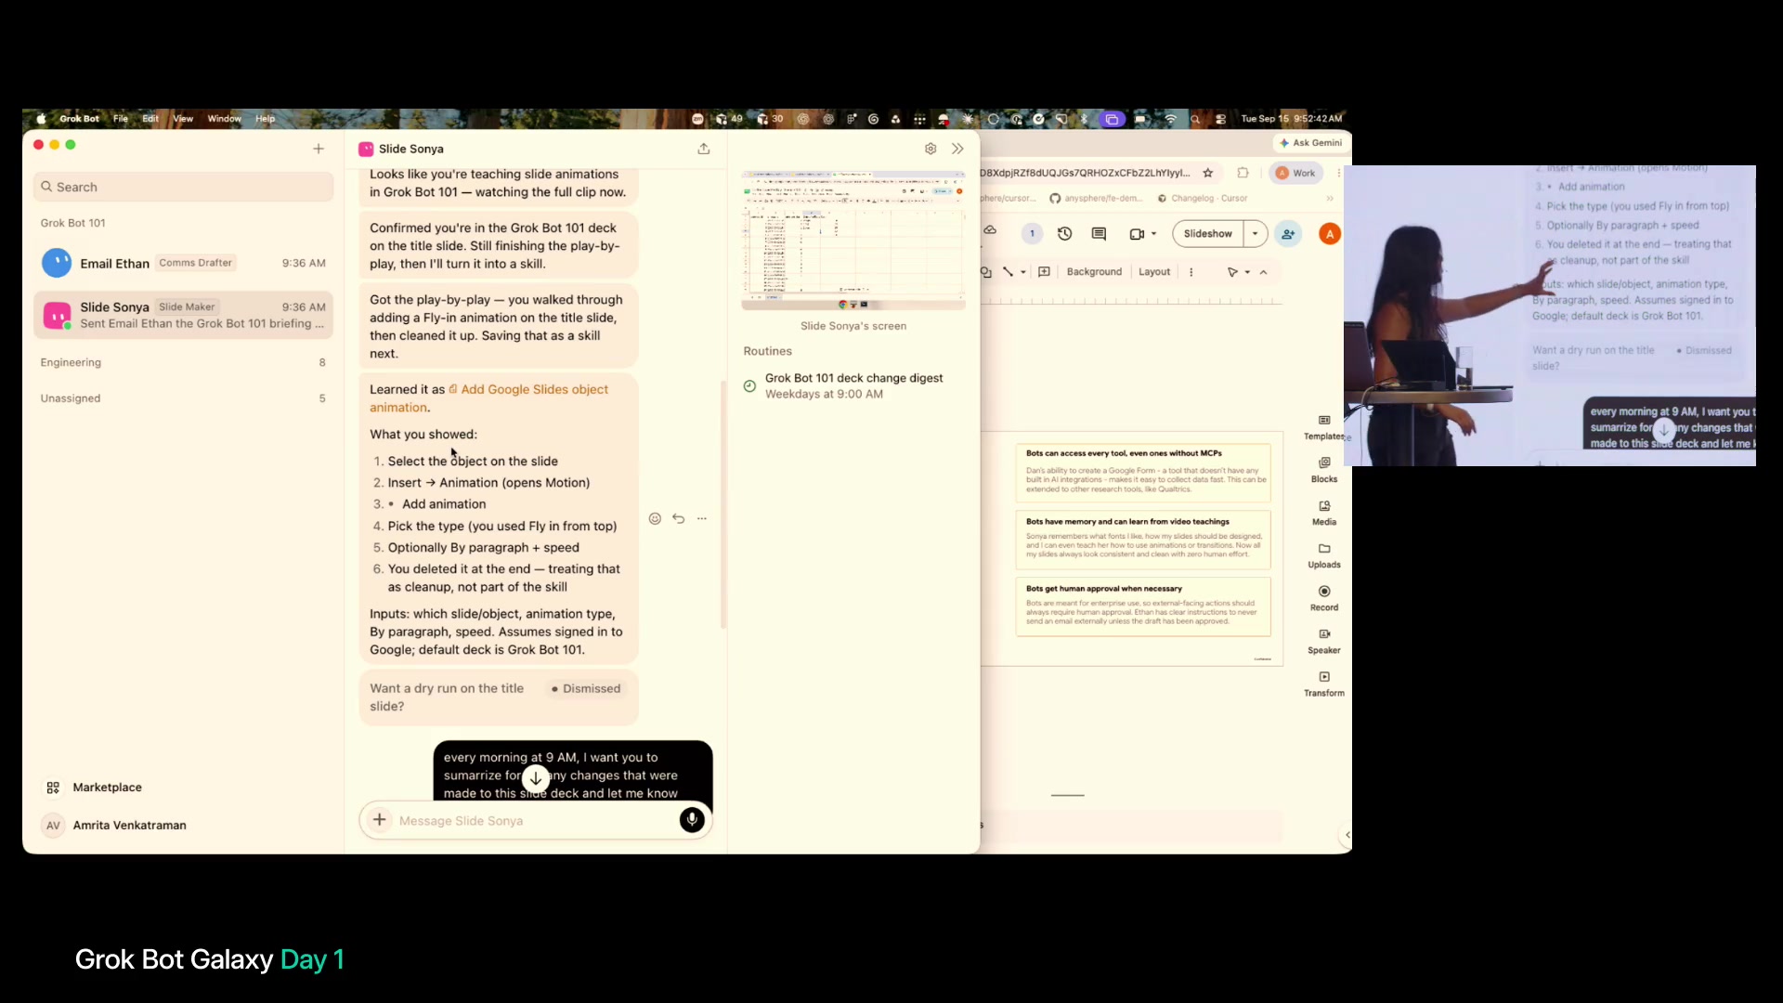Image resolution: width=1783 pixels, height=1003 pixels.
Task: Open the anysphere GitHub bookmark
Action: coord(1097,199)
